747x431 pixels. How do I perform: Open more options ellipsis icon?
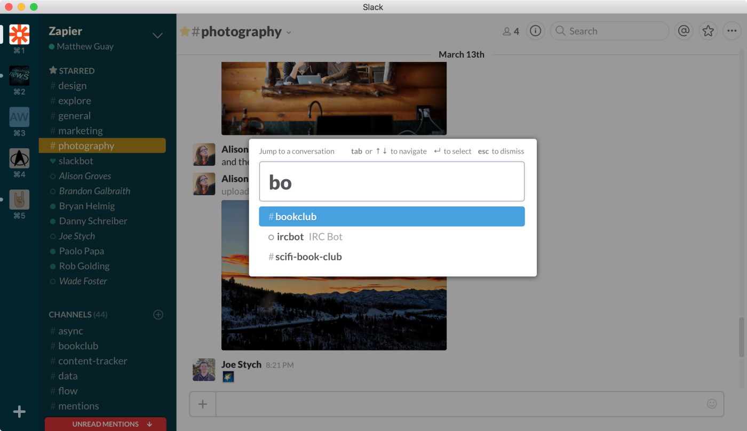click(x=732, y=31)
